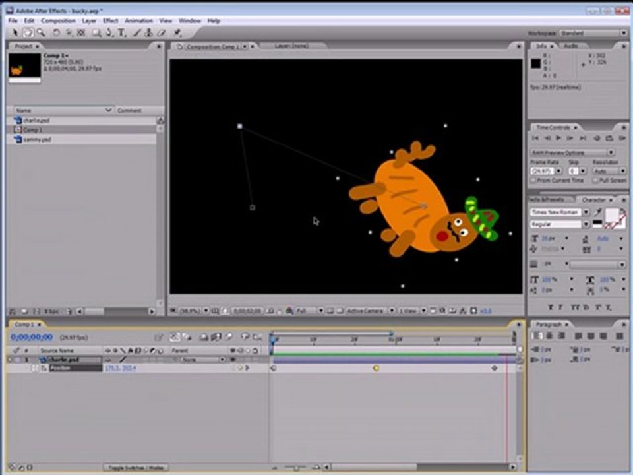Align paragraph text right
633x475 pixels.
click(x=562, y=336)
